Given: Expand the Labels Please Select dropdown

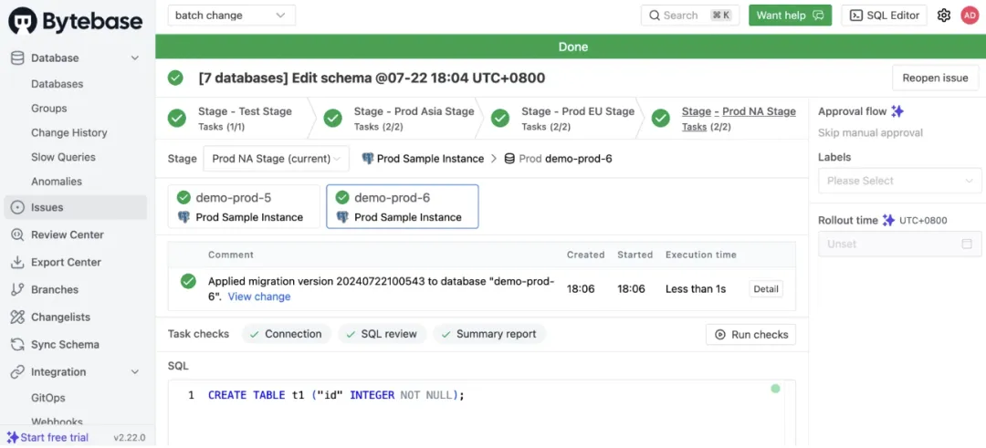Looking at the screenshot, I should (x=899, y=181).
